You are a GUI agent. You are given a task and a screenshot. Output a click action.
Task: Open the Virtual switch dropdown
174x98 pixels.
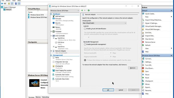104,23
